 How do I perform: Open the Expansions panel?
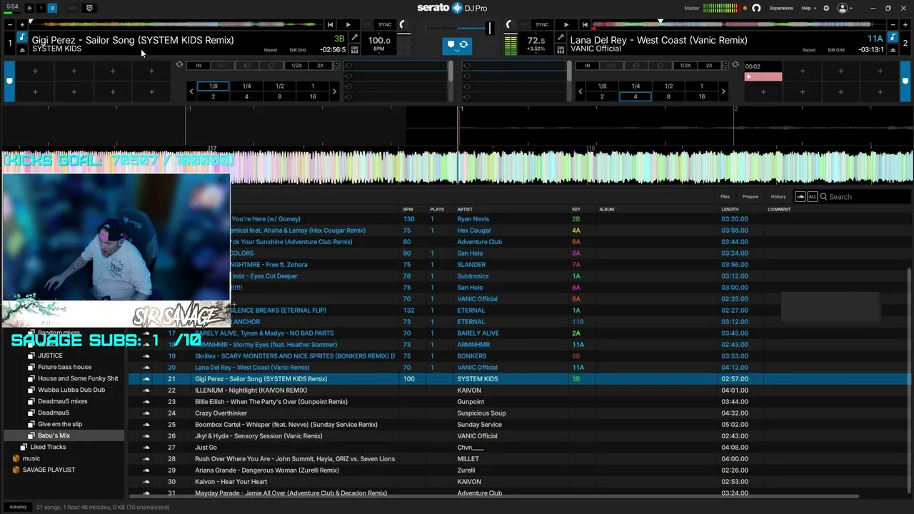(781, 8)
